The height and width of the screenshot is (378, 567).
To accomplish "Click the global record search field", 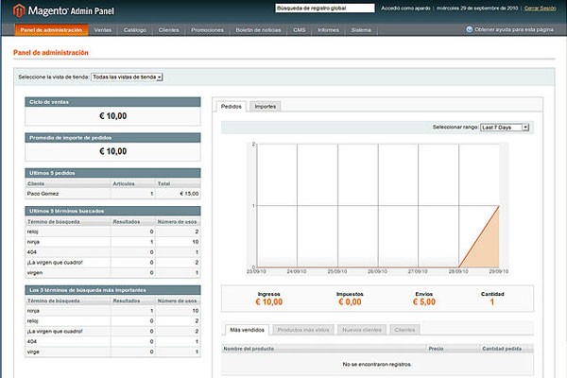I will 324,8.
